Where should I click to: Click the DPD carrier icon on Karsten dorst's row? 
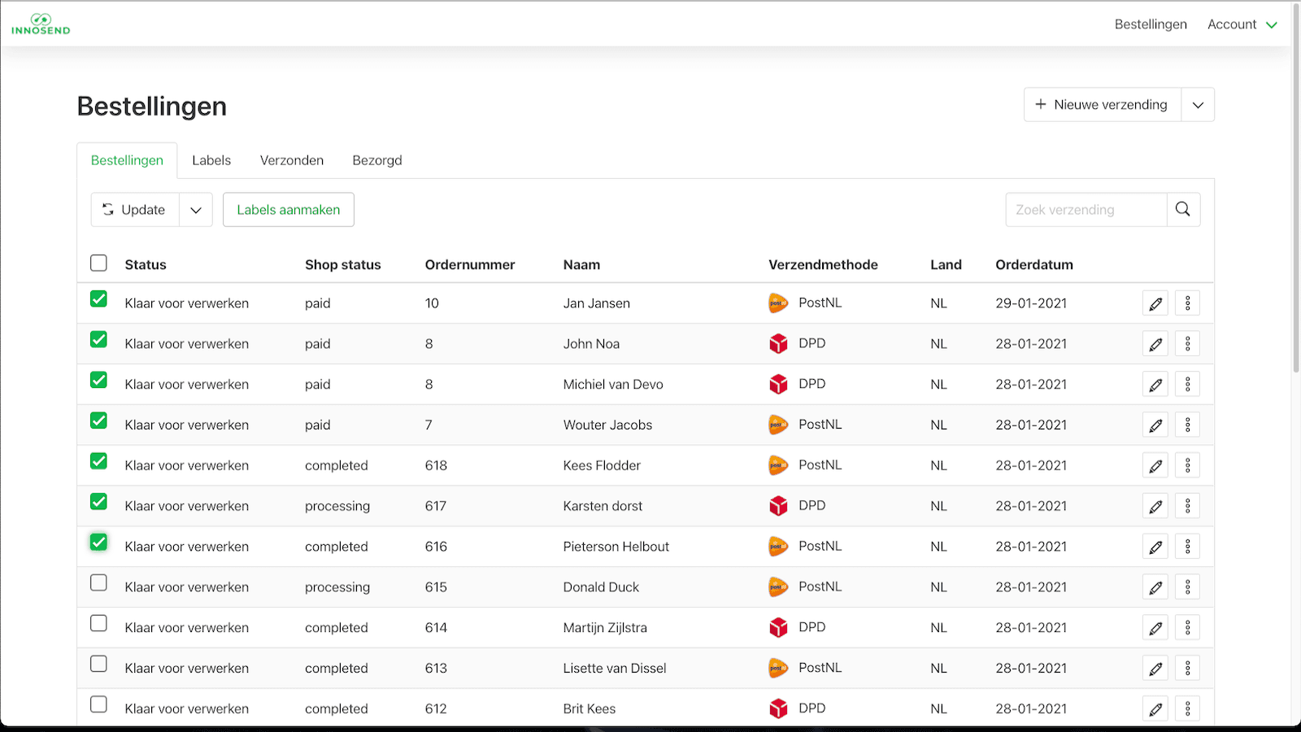point(777,505)
